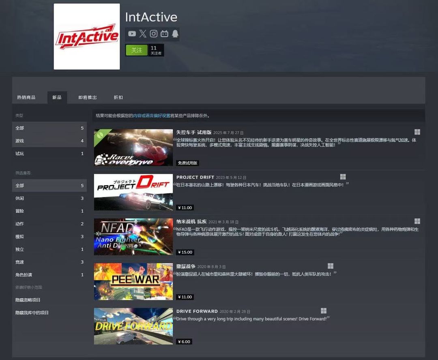This screenshot has height=360, width=438.
Task: Click the release date 2020 年 8 月 3 日
Action: (211, 267)
